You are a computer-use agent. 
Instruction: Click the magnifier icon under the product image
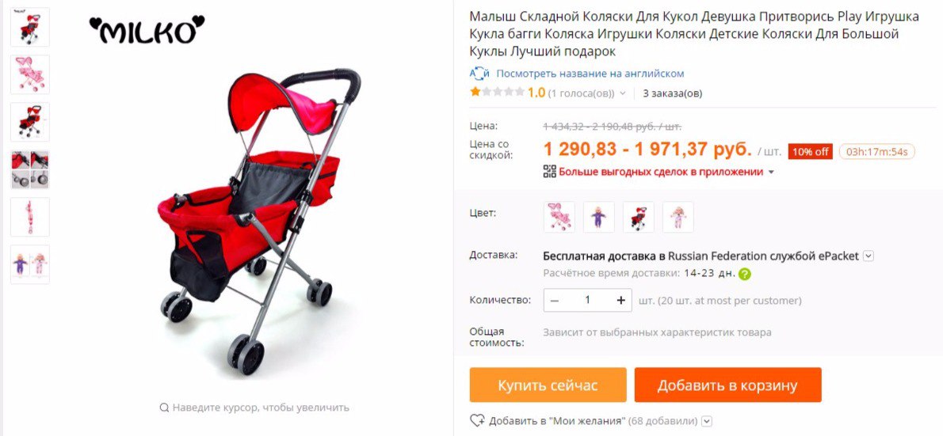coord(164,408)
